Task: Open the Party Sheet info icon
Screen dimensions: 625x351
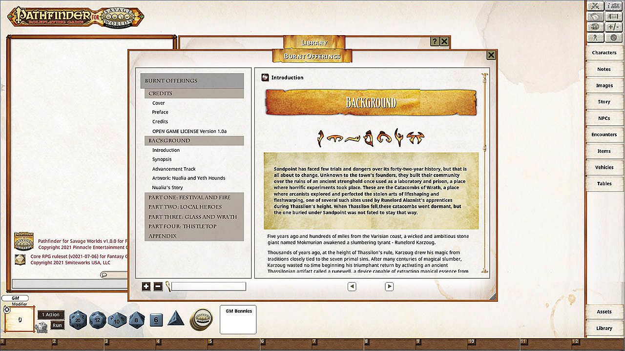Action: coord(613,6)
